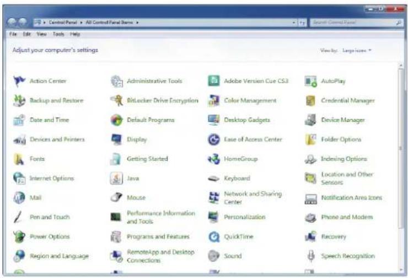Click the Speech Recognition microphone icon
Screen dimensions: 408x278
click(x=310, y=256)
